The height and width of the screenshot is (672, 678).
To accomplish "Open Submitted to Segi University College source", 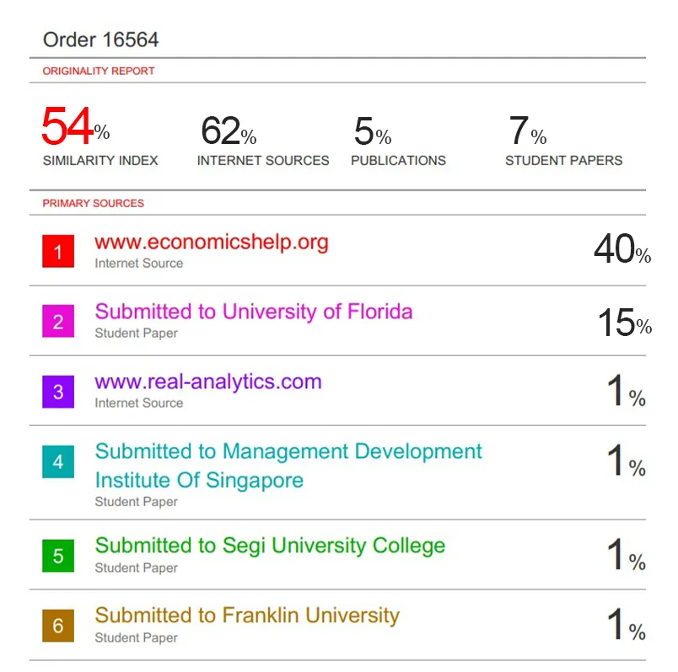I will (270, 546).
